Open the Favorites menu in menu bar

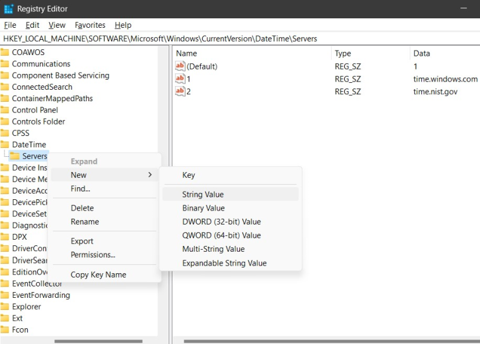click(90, 25)
